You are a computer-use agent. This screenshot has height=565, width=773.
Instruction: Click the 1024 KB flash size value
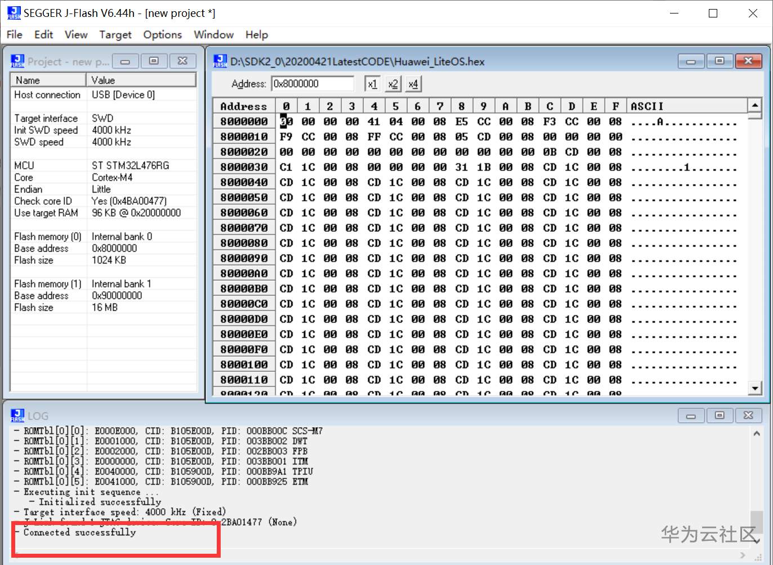109,260
